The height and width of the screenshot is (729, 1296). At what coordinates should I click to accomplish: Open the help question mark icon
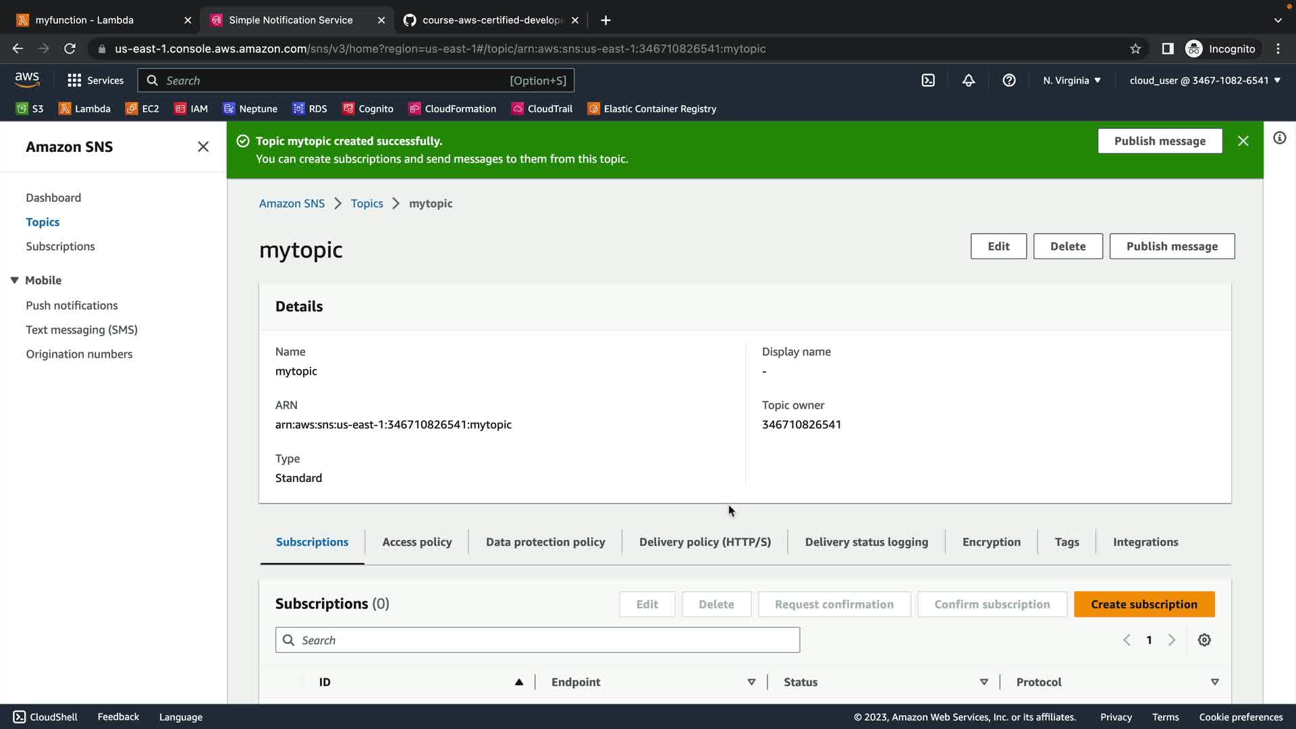(x=1009, y=80)
